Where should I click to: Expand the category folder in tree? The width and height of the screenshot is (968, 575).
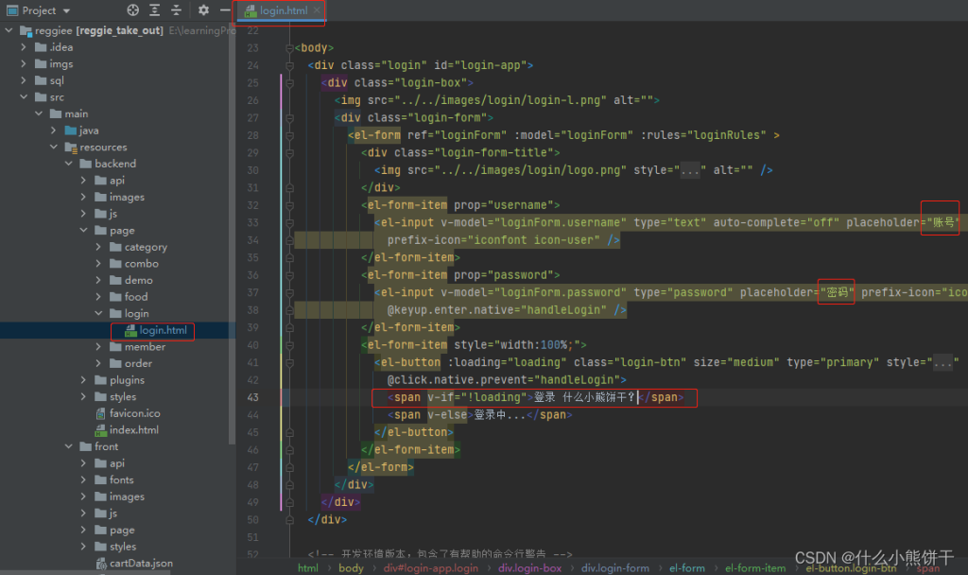coord(100,247)
